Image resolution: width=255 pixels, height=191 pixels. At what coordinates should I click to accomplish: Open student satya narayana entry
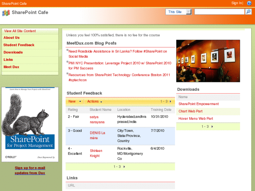coord(97,120)
